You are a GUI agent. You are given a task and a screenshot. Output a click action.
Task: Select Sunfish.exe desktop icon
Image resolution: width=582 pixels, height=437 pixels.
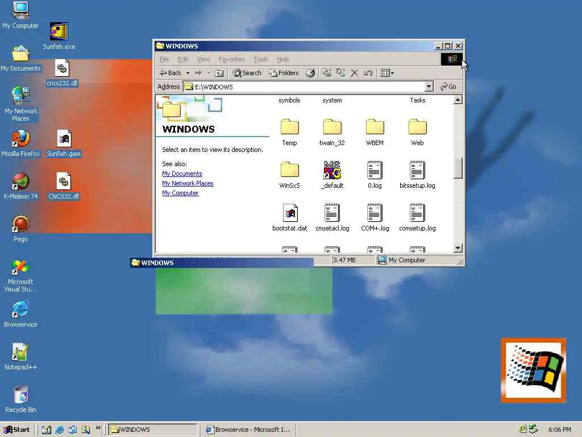(x=59, y=36)
